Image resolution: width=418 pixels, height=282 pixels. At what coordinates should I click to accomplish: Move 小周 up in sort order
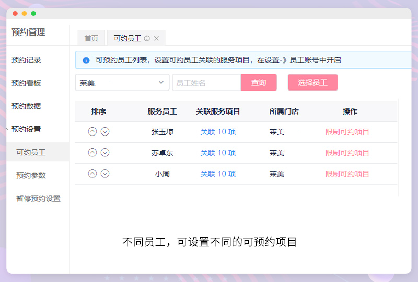tap(92, 174)
